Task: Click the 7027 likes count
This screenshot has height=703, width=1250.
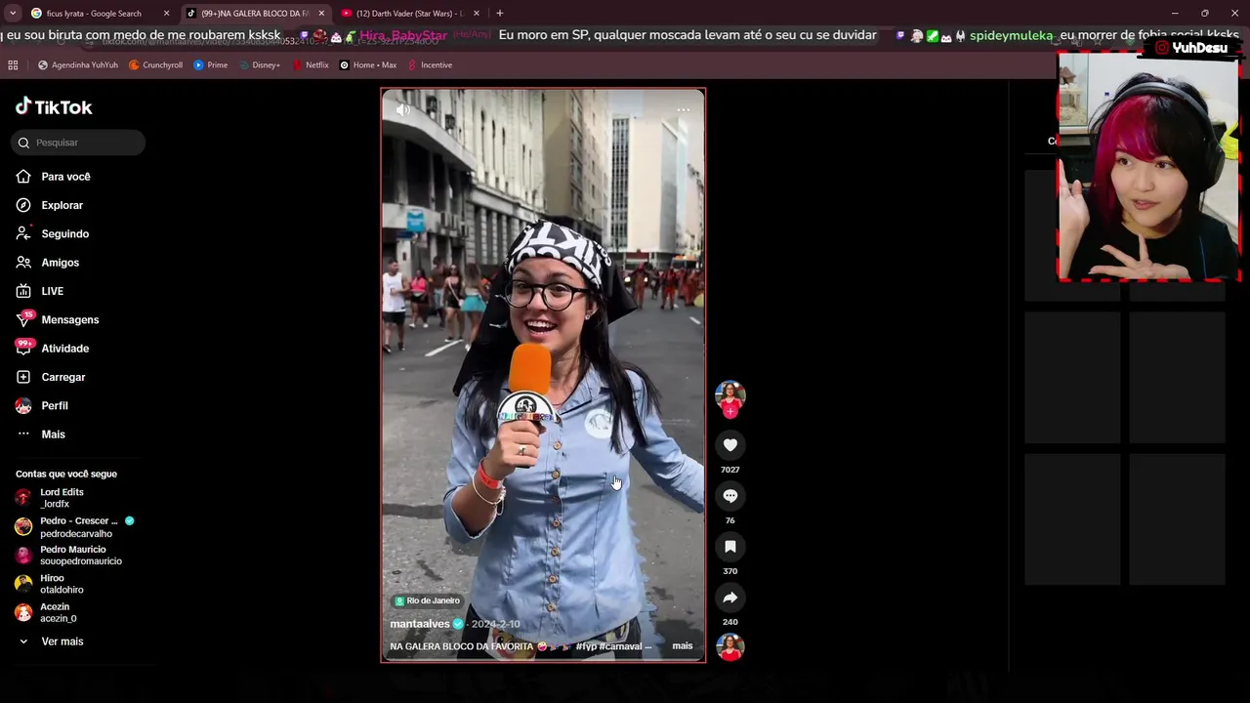Action: pyautogui.click(x=730, y=470)
